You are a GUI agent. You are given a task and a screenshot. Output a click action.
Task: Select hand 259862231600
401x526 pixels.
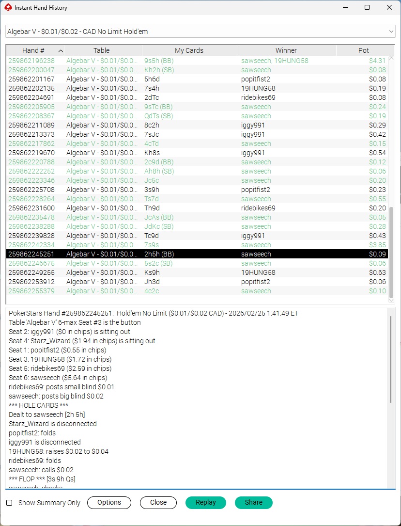pyautogui.click(x=197, y=208)
